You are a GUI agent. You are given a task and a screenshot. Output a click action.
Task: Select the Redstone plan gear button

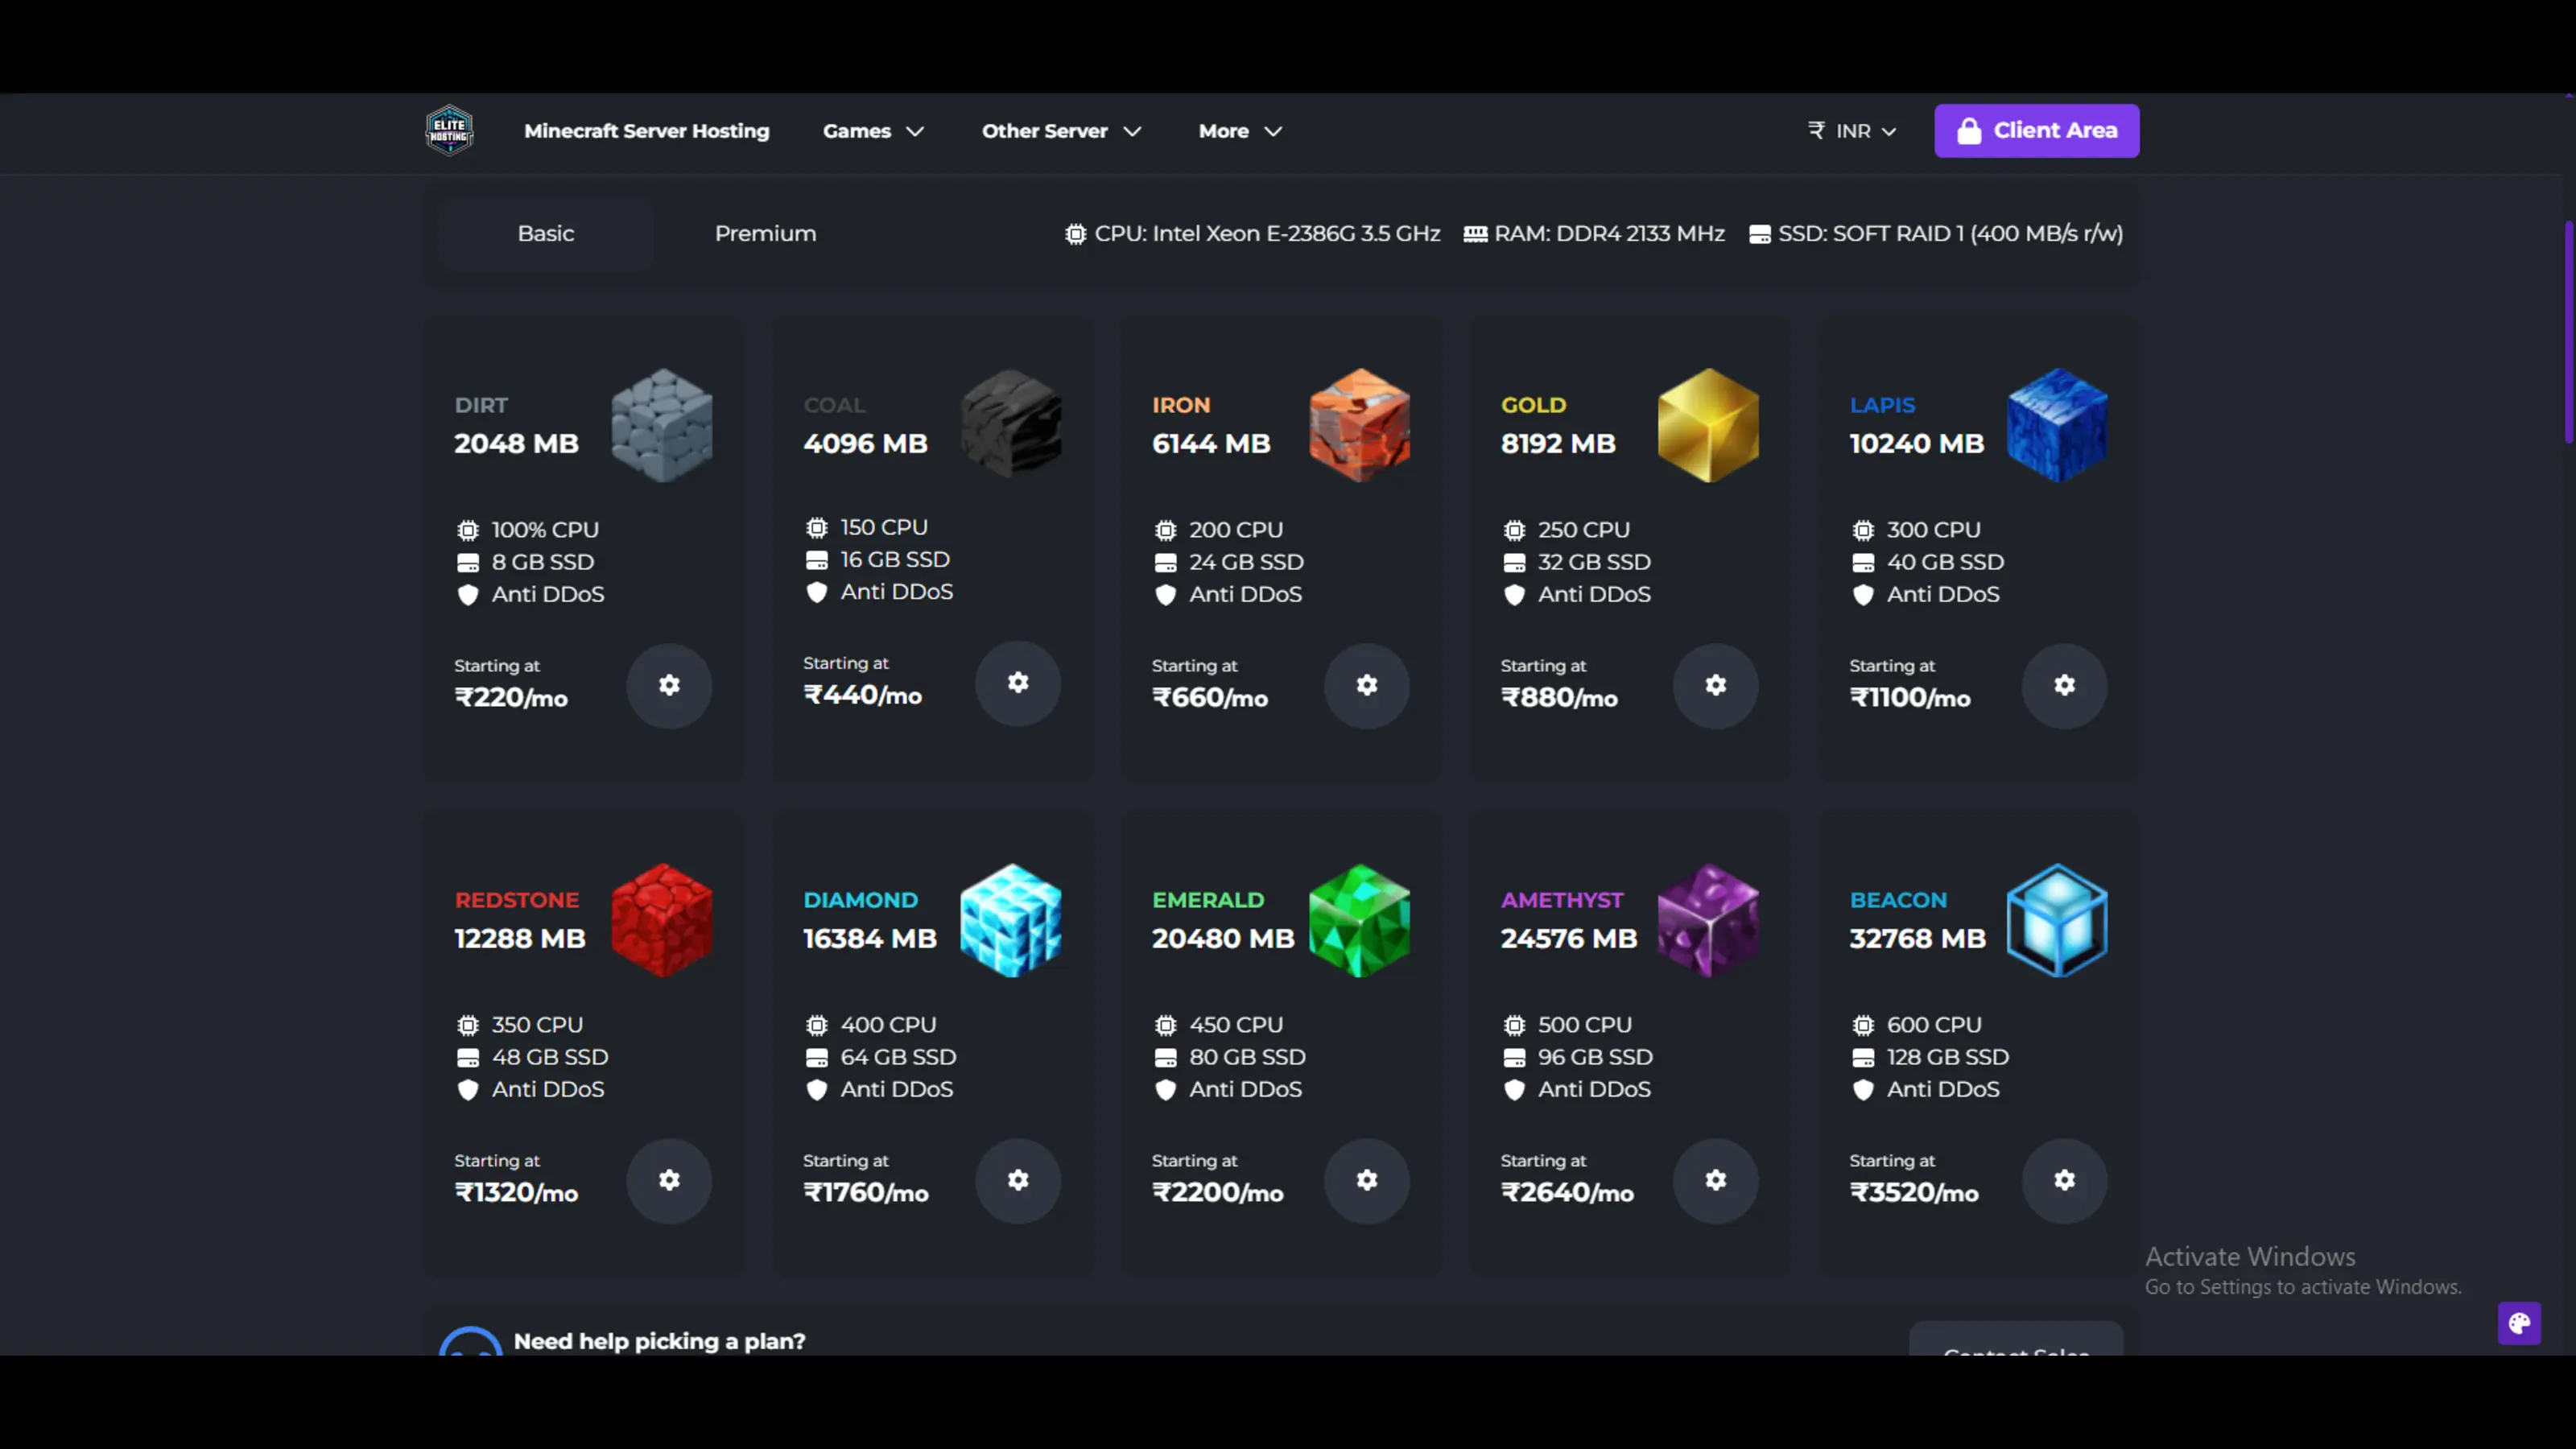pos(669,1180)
